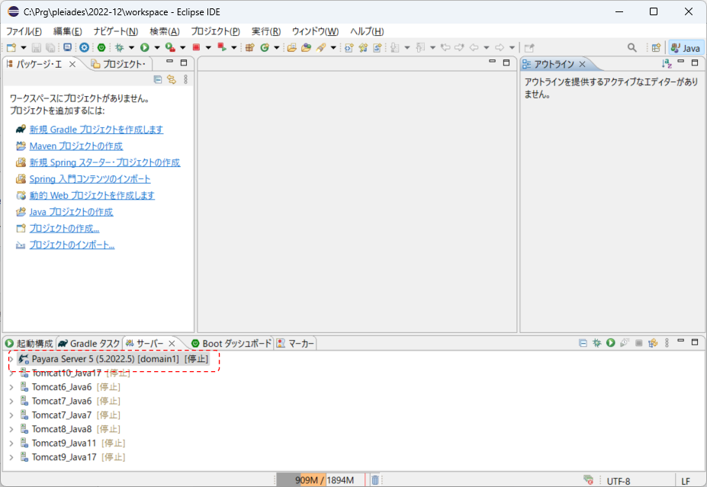Click the blue monitor terminal icon
Viewport: 707px width, 487px height.
[x=68, y=47]
